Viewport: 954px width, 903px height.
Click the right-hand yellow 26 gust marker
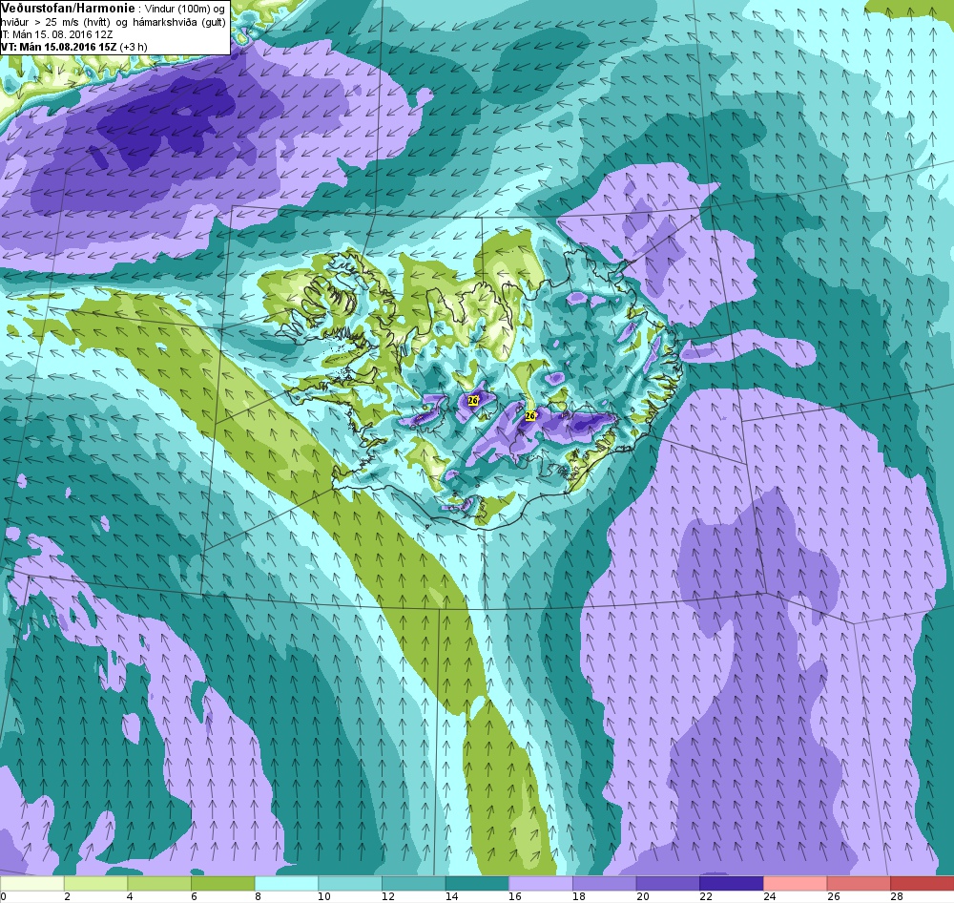coord(529,416)
